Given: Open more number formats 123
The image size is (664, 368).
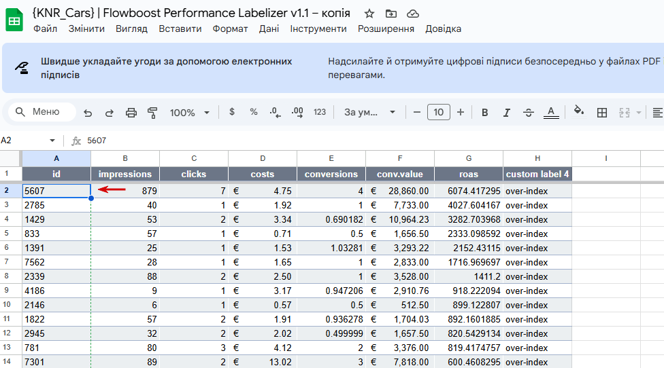Looking at the screenshot, I should 320,112.
